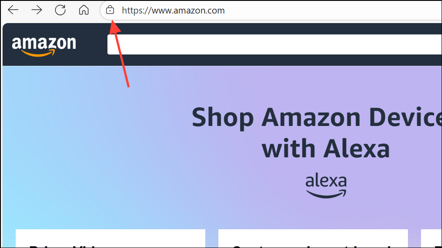View site information via the padlock icon
The width and height of the screenshot is (442, 248).
(110, 10)
